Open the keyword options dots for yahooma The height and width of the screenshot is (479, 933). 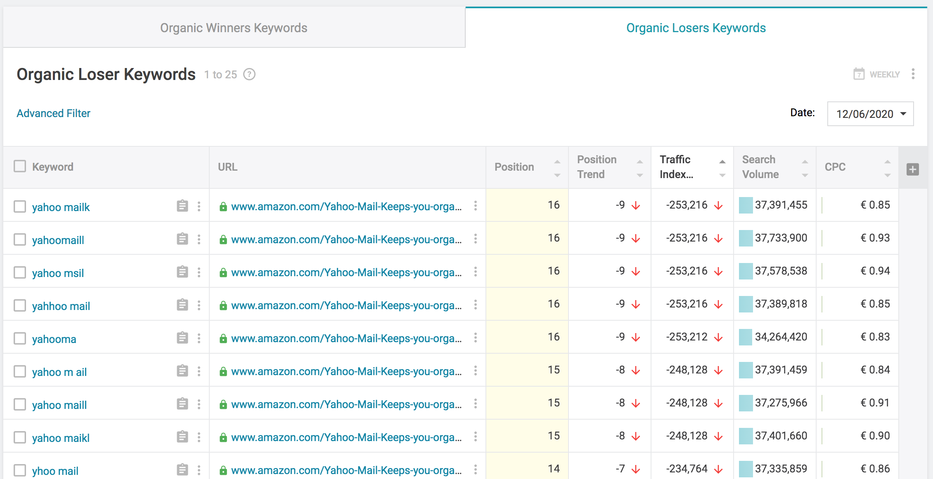point(199,338)
